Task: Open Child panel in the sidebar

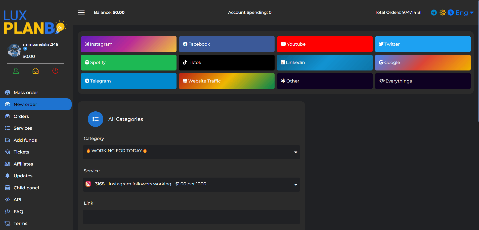Action: click(36, 188)
